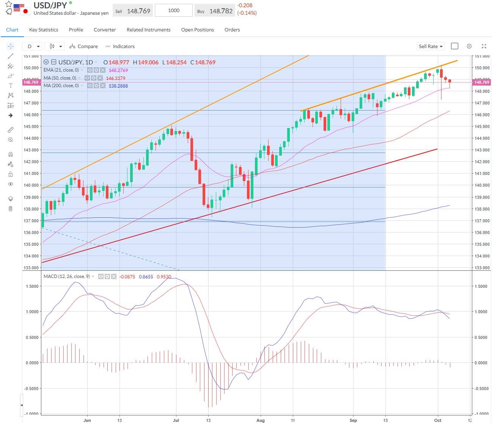Select the text annotation tool
492x423 pixels.
click(11, 86)
